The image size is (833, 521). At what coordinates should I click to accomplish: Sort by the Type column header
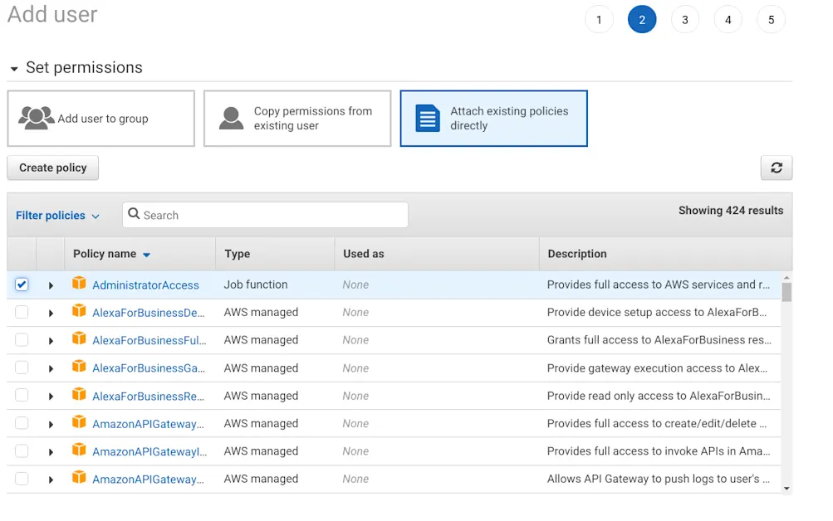coord(238,254)
